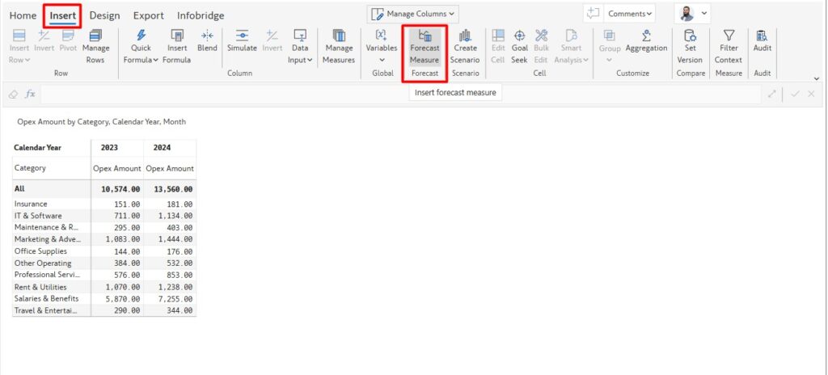This screenshot has height=375, width=828.
Task: Open the Create Scenario tool
Action: point(465,36)
